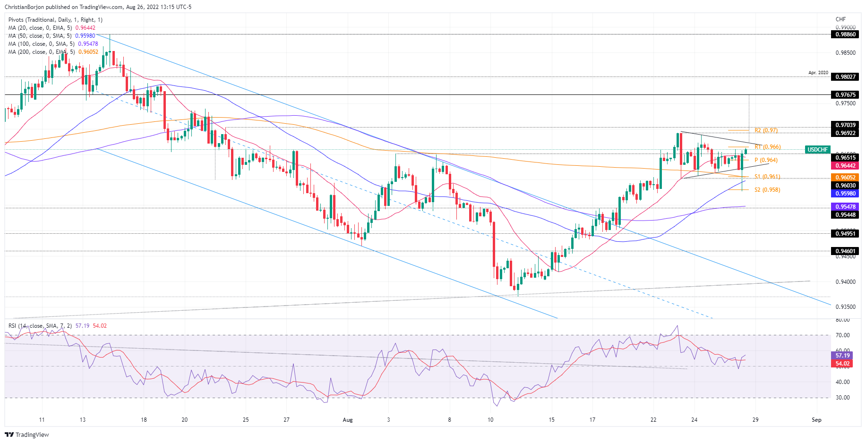
Task: Click the green USDCHF symbol tag
Action: (x=817, y=150)
